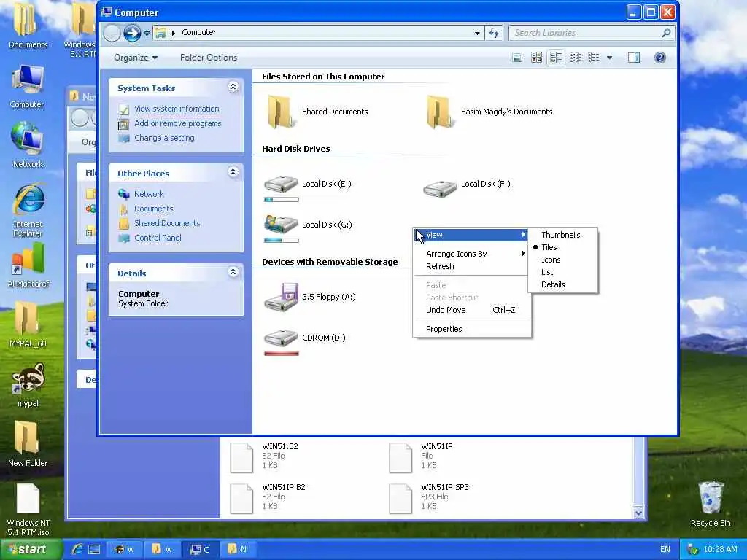Open the Al-Mohtaref desktop shortcut
Viewport: 747px width, 560px height.
pos(28,265)
